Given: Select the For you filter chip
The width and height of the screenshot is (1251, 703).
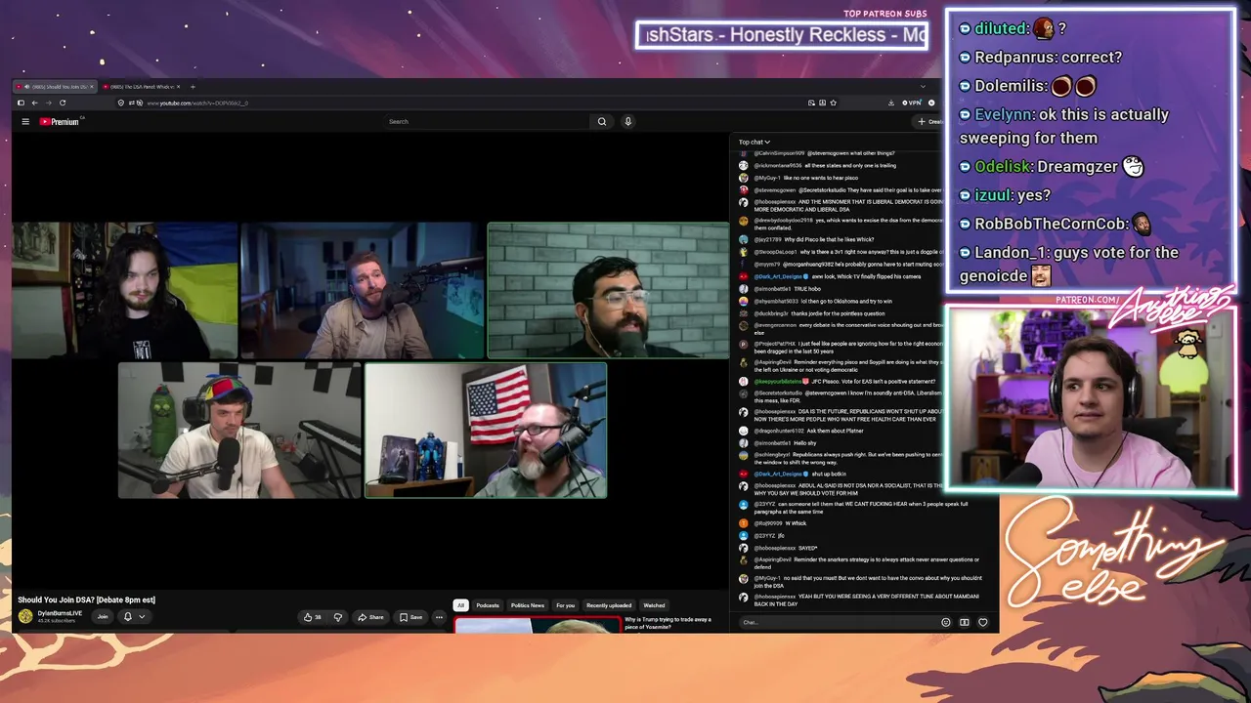Looking at the screenshot, I should [566, 605].
